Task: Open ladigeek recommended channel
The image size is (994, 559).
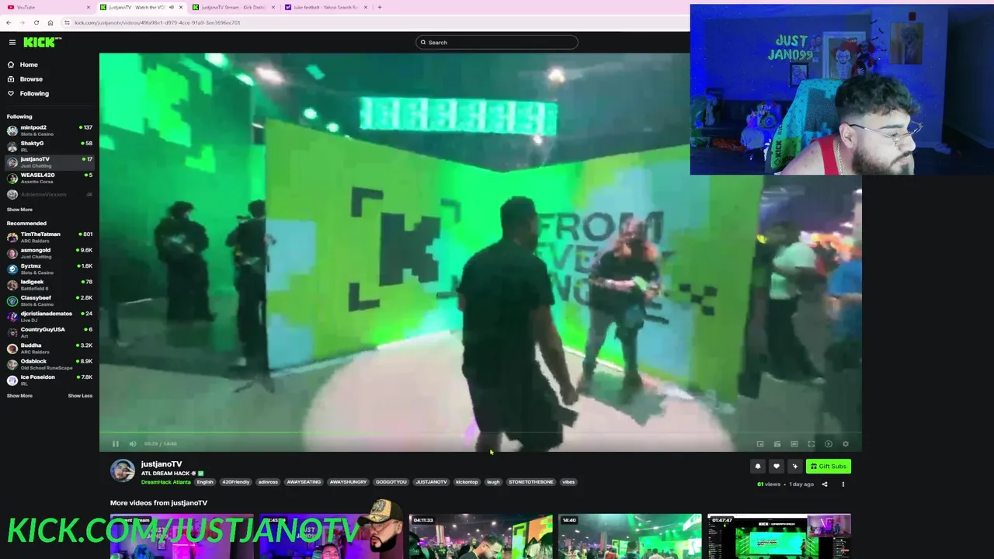Action: point(49,285)
